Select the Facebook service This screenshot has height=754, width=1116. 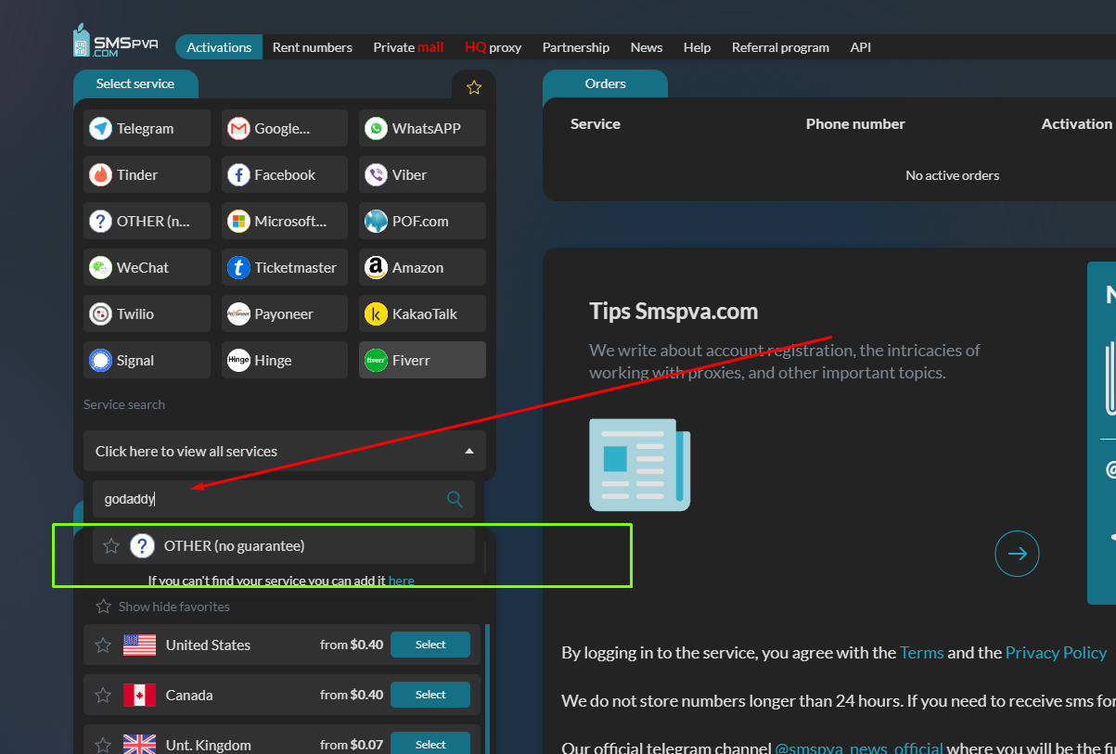point(285,174)
